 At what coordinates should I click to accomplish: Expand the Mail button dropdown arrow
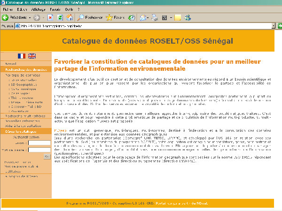148,18
